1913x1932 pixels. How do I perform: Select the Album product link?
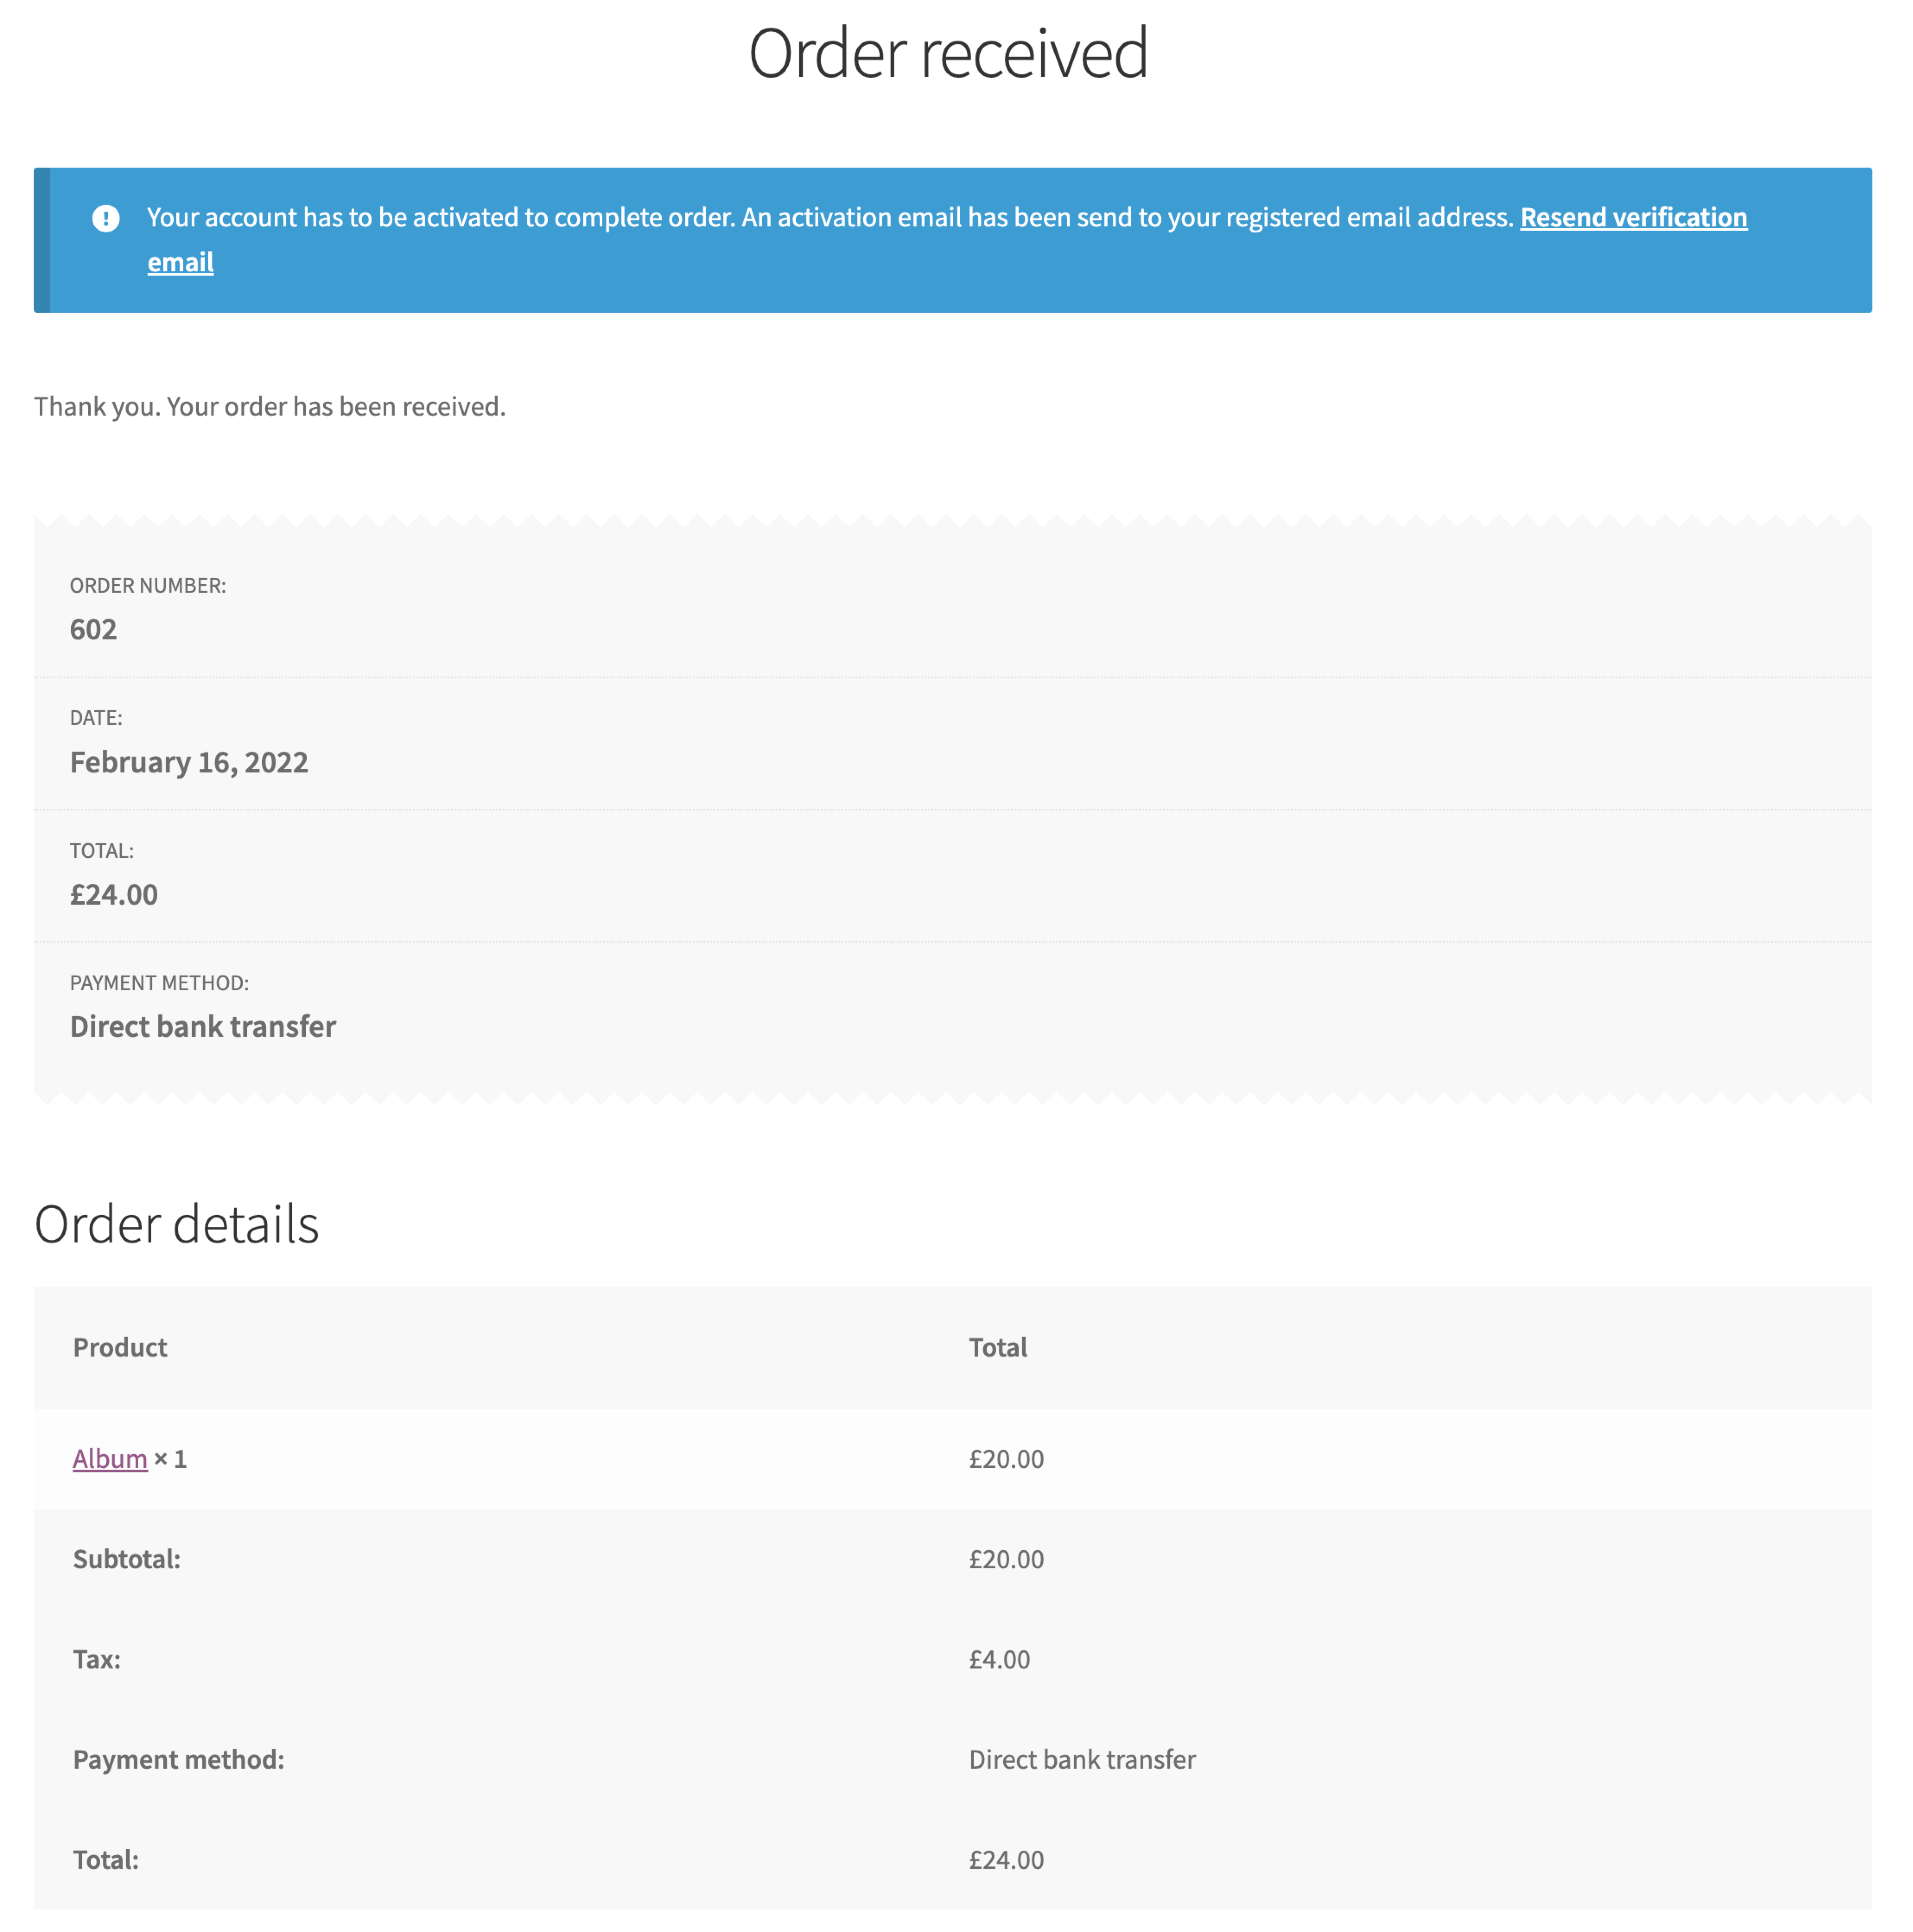click(108, 1459)
